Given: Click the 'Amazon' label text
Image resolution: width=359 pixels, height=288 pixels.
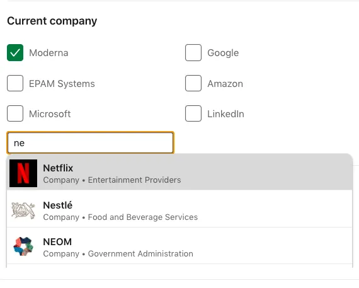Looking at the screenshot, I should coord(225,84).
